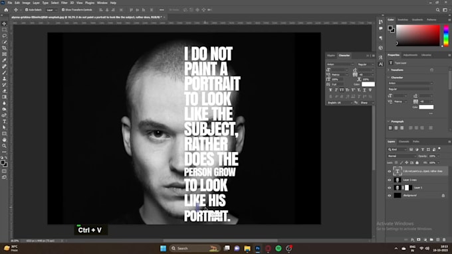Open Spotify from the taskbar
452x254 pixels.
click(x=278, y=248)
